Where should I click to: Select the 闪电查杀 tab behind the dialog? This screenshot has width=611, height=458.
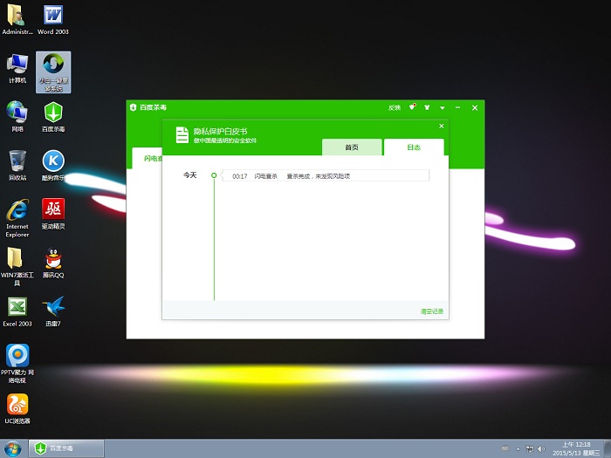point(148,158)
